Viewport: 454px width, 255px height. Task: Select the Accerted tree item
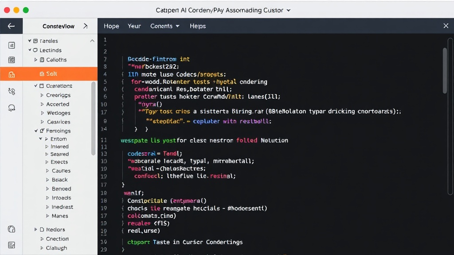coord(58,104)
